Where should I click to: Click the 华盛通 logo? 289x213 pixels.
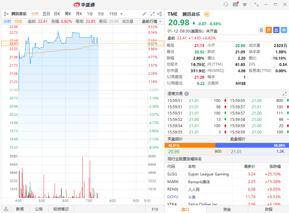[84, 4]
